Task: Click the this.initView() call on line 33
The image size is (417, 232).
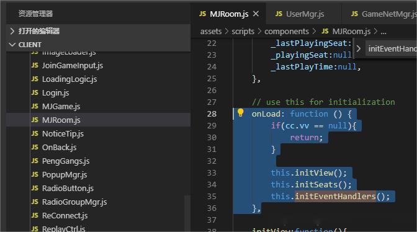Action: 309,173
